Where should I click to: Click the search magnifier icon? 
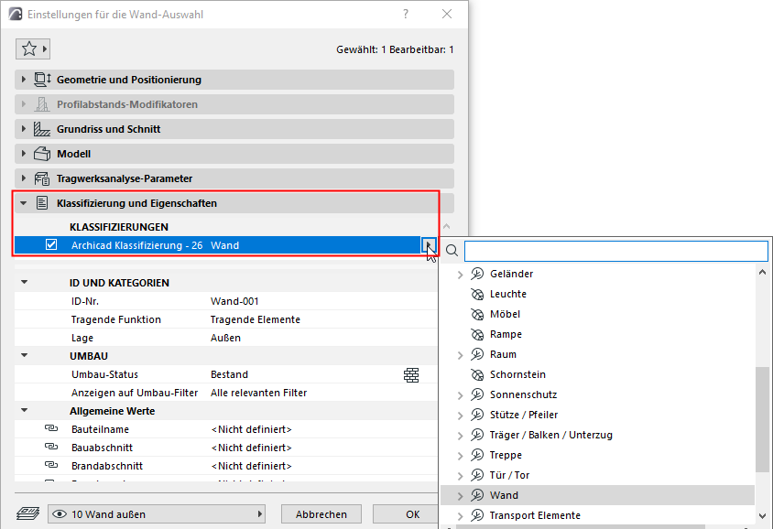[x=452, y=250]
